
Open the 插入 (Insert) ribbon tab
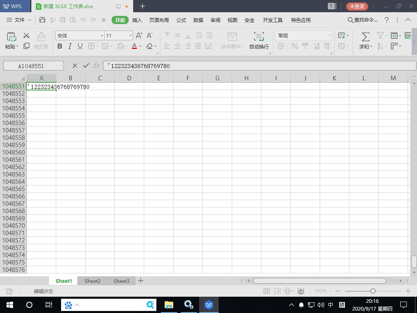click(x=137, y=20)
